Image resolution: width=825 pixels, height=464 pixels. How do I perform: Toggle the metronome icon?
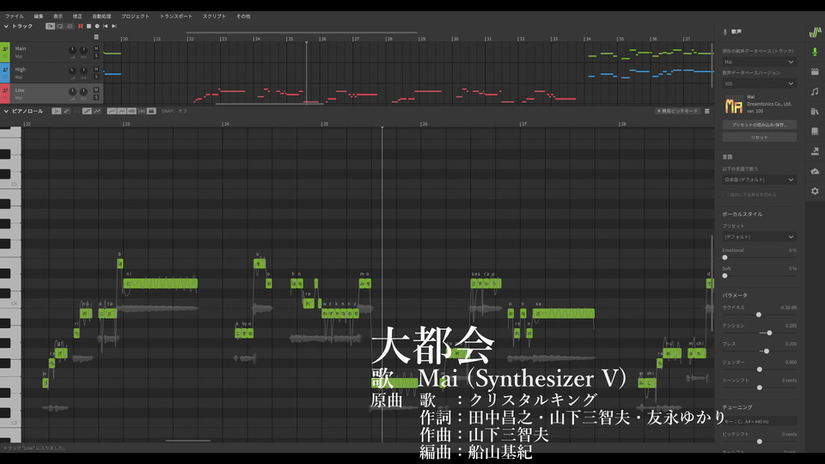click(x=70, y=27)
